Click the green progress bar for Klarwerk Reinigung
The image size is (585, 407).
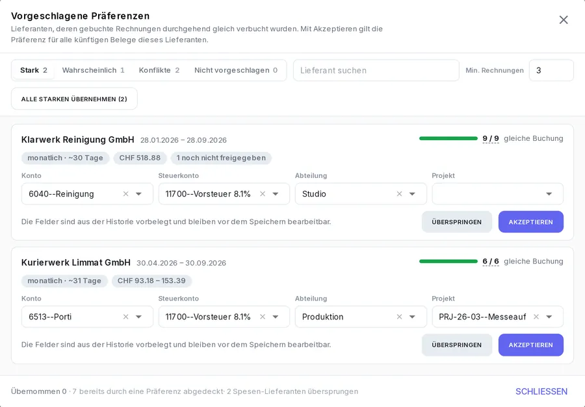coord(448,138)
